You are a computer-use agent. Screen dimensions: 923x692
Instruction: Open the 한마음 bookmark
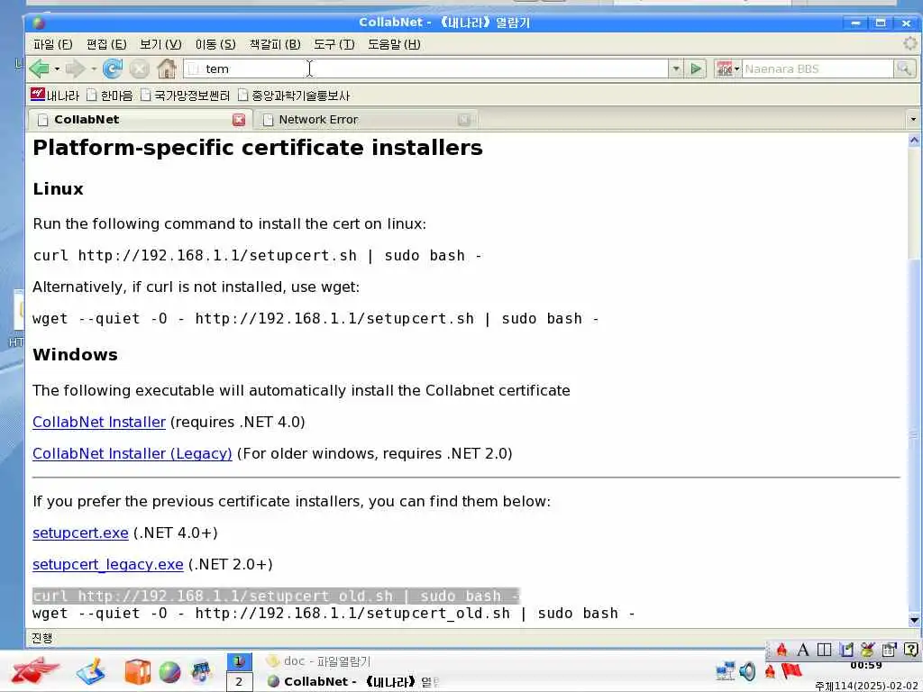pos(109,95)
